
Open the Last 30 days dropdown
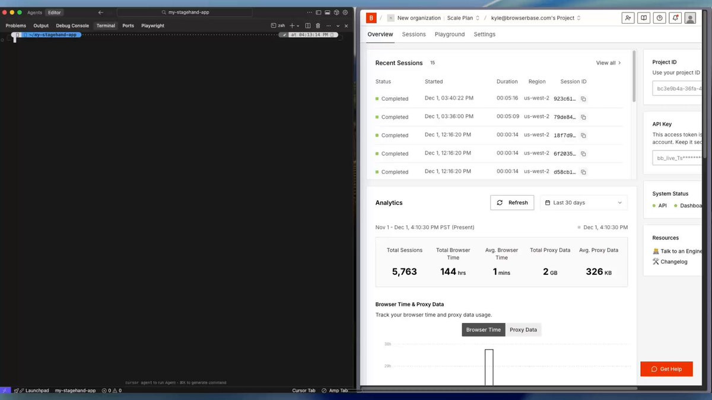click(584, 203)
